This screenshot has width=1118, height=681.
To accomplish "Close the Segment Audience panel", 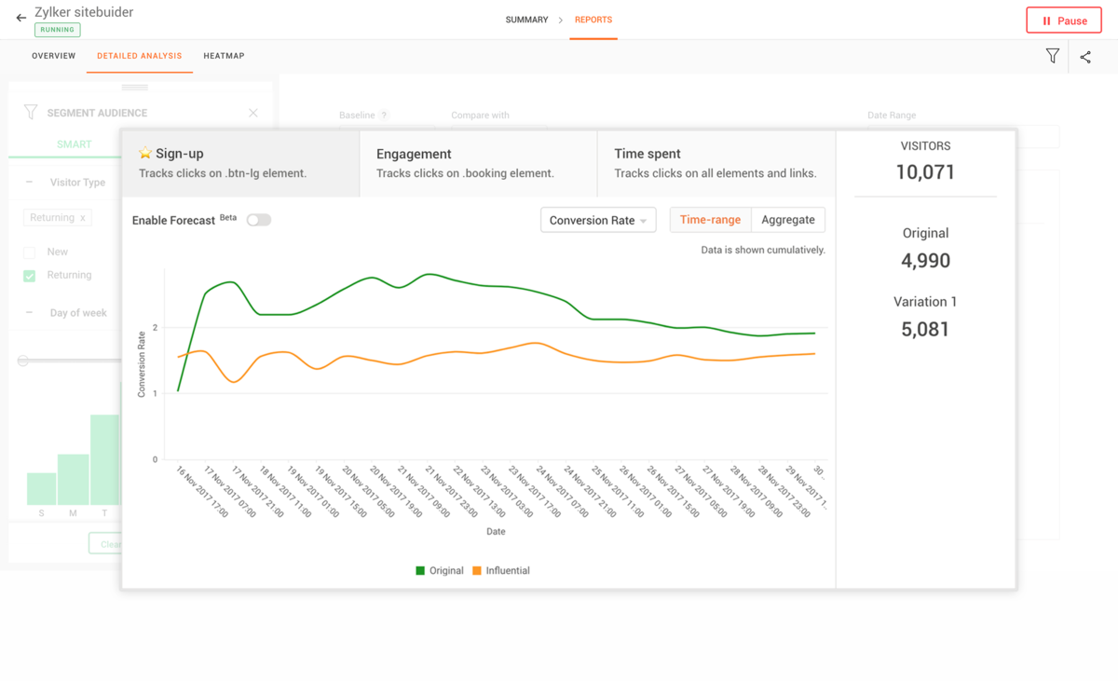I will point(253,113).
